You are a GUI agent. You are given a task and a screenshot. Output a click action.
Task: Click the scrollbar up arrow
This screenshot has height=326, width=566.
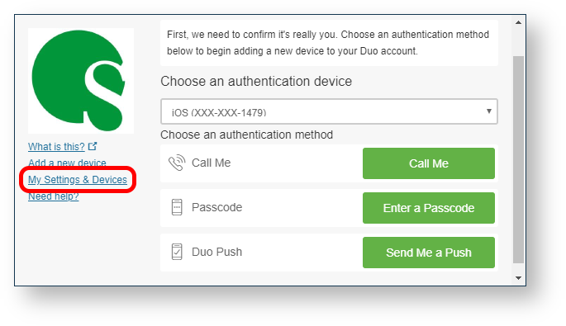518,23
